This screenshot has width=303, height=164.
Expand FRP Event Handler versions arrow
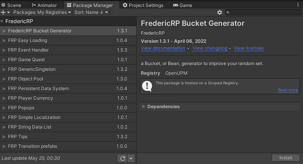4,50
